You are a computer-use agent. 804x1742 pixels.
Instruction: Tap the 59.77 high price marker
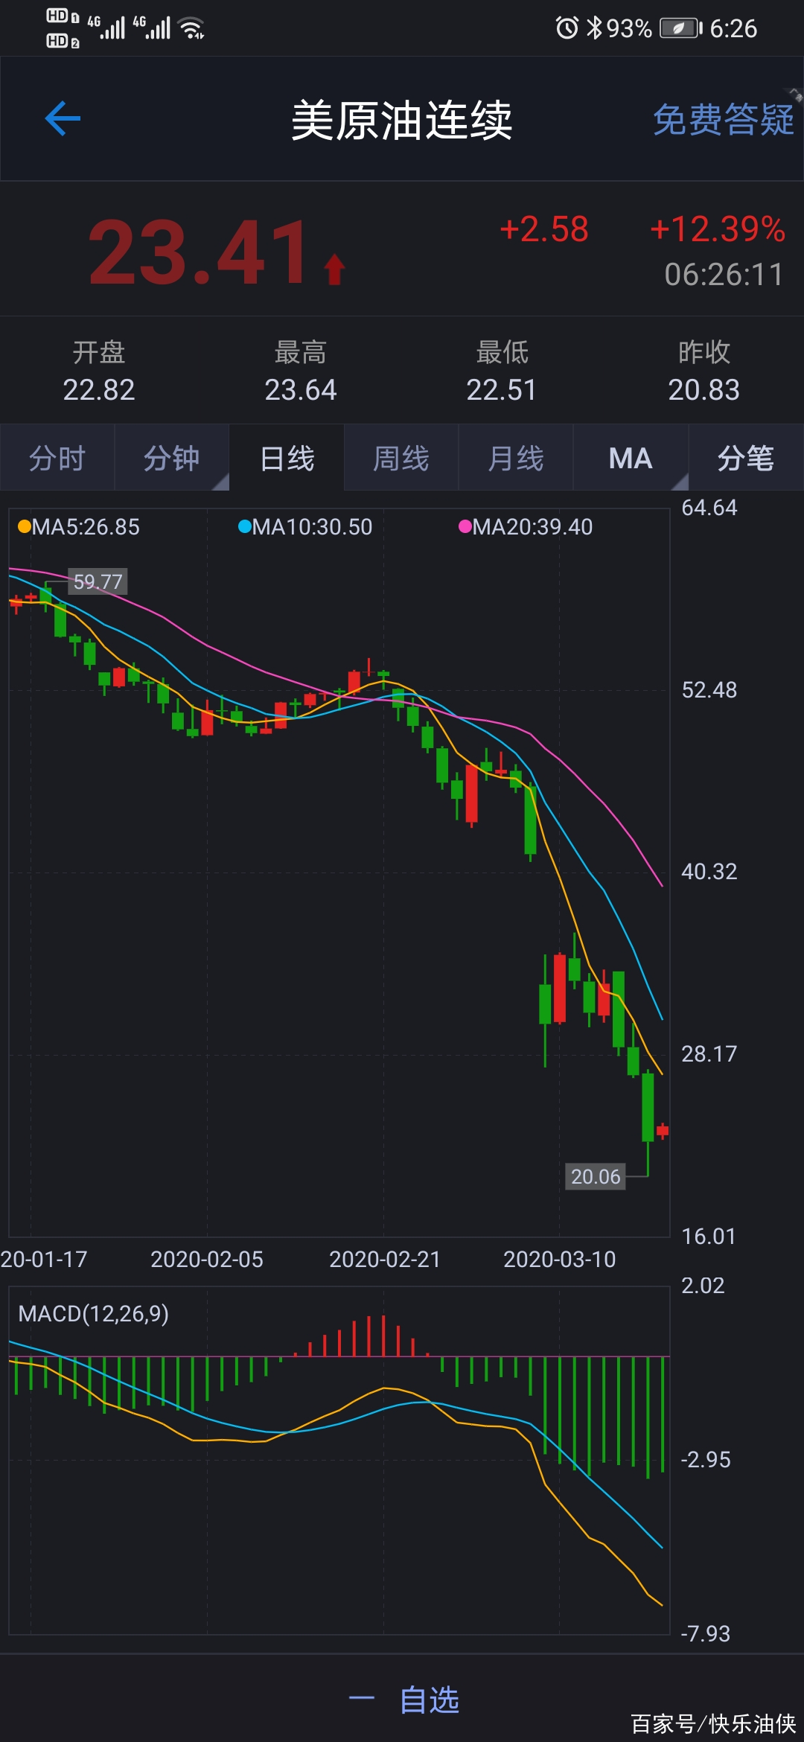click(98, 581)
